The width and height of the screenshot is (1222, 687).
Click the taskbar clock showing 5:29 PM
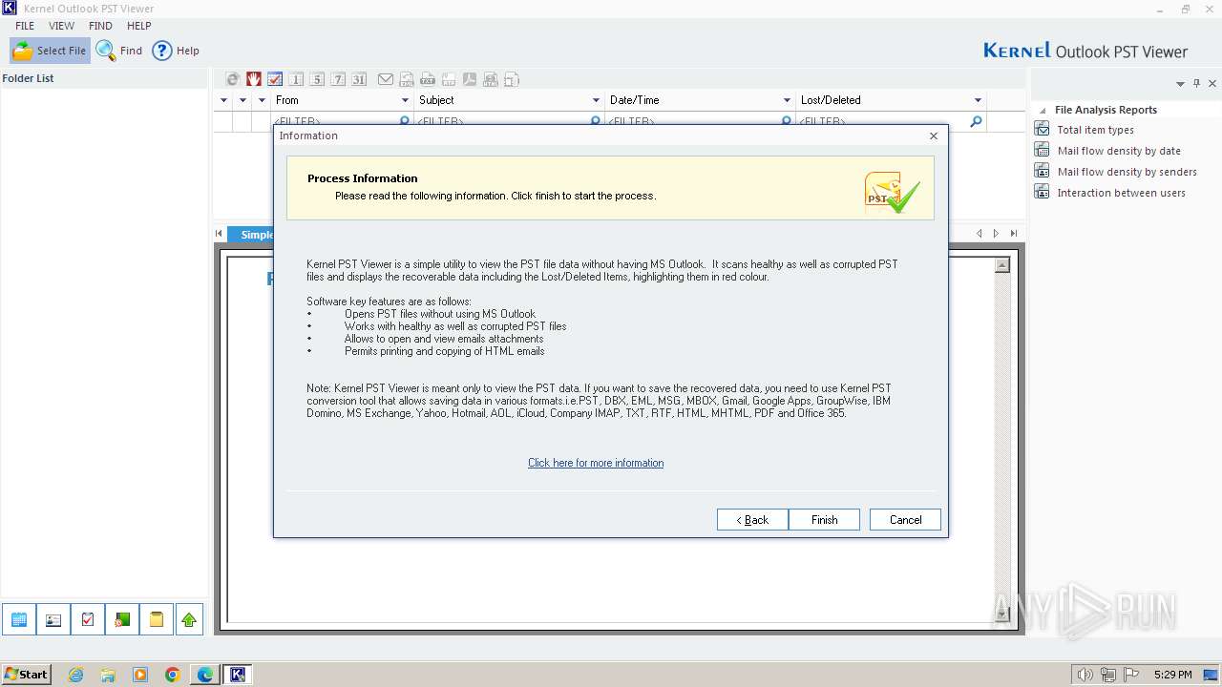pos(1172,675)
